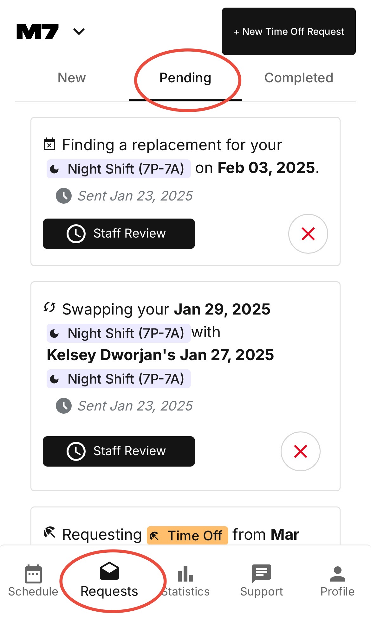Click Staff Review on swap request
371x624 pixels.
click(x=119, y=451)
